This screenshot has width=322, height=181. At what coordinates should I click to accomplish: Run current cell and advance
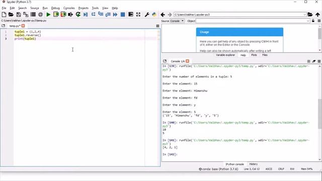[x=63, y=15]
